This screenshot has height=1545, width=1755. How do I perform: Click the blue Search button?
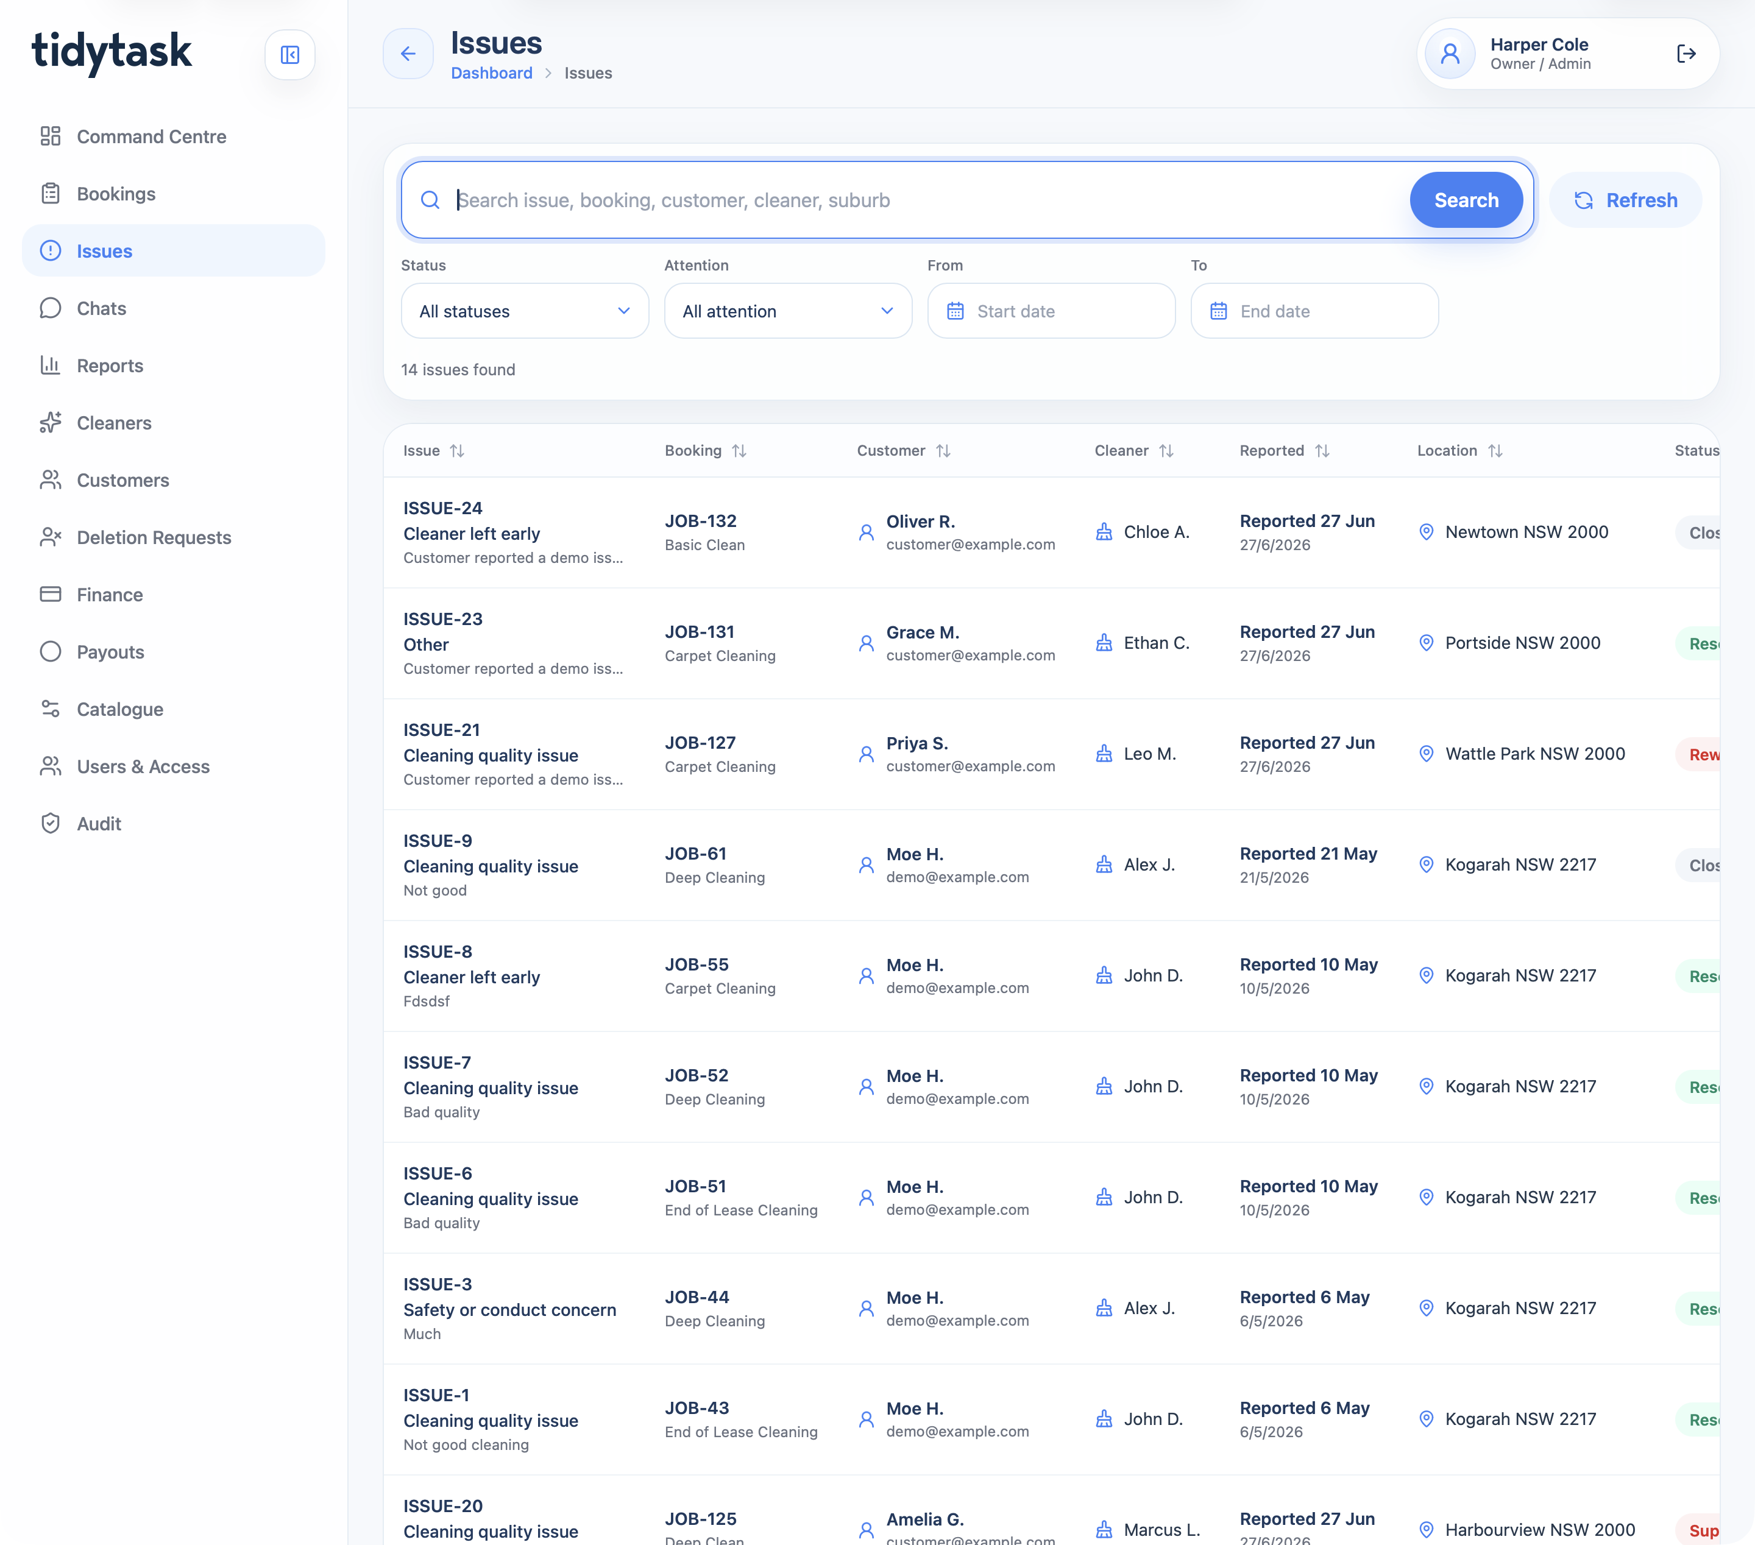(x=1466, y=200)
